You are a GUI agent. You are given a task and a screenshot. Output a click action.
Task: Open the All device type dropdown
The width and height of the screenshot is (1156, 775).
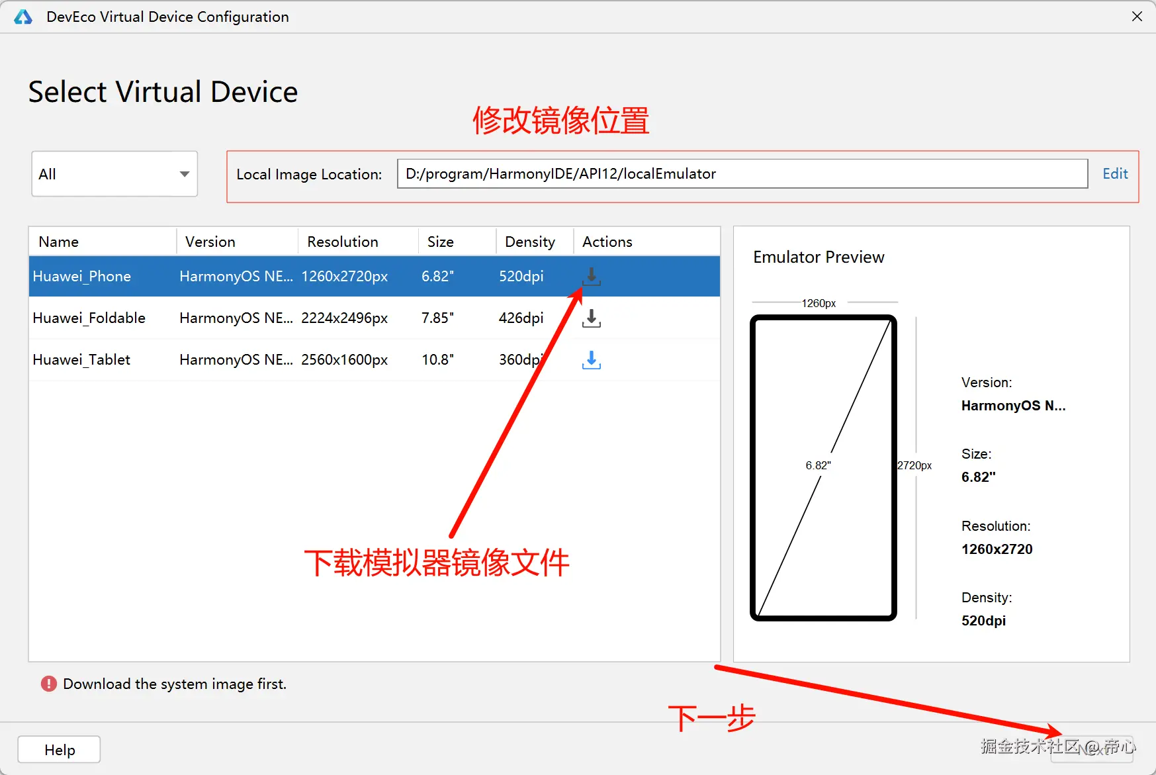pyautogui.click(x=114, y=174)
